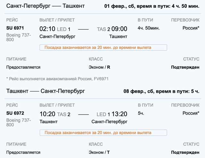Click the Подтвержден status of the first flight

[185, 67]
